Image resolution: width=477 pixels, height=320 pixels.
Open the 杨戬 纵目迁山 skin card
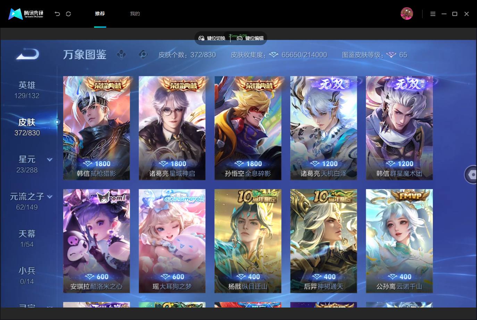[x=248, y=241]
